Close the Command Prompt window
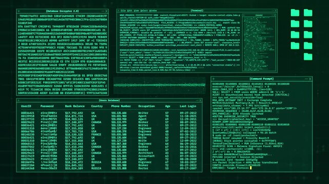 310,79
